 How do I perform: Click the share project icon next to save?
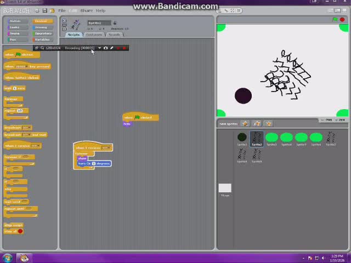tap(52, 10)
